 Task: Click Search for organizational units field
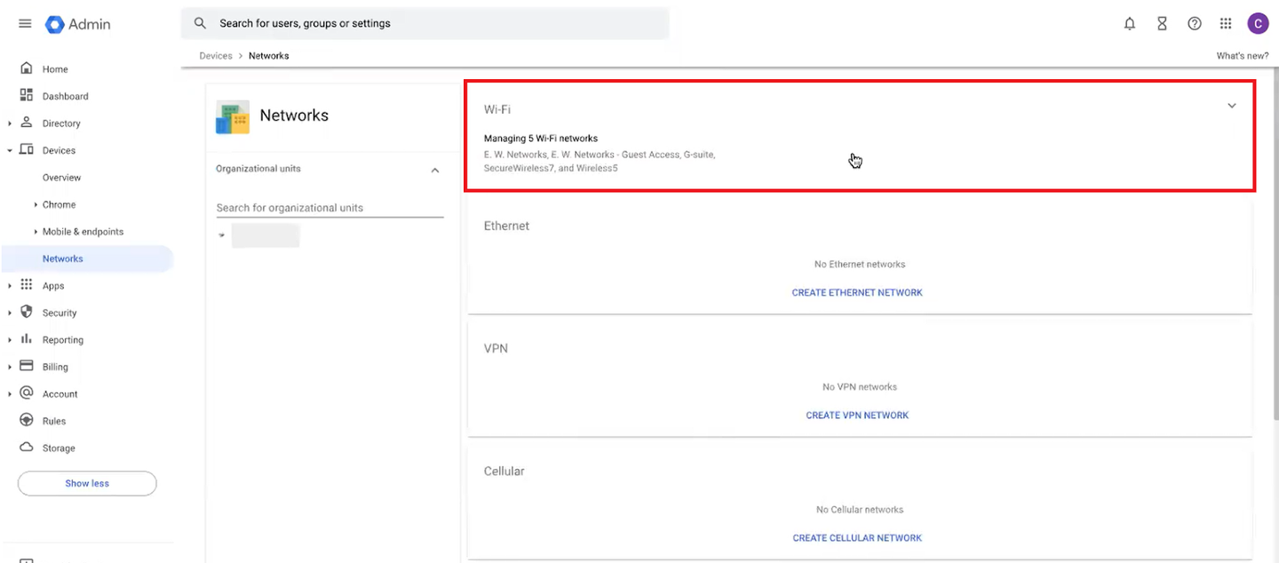coord(330,208)
